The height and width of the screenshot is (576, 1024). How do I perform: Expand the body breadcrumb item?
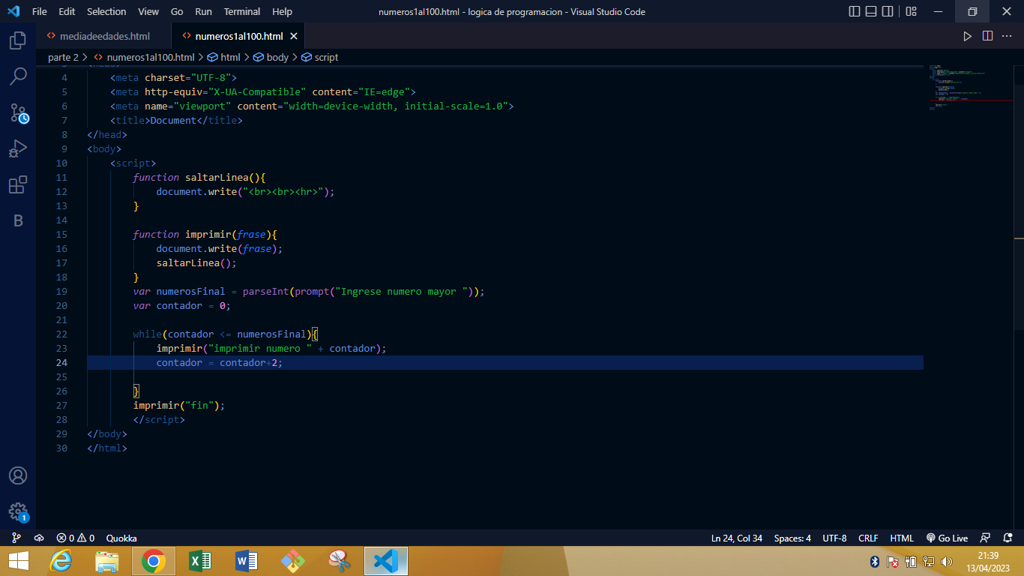[x=271, y=57]
